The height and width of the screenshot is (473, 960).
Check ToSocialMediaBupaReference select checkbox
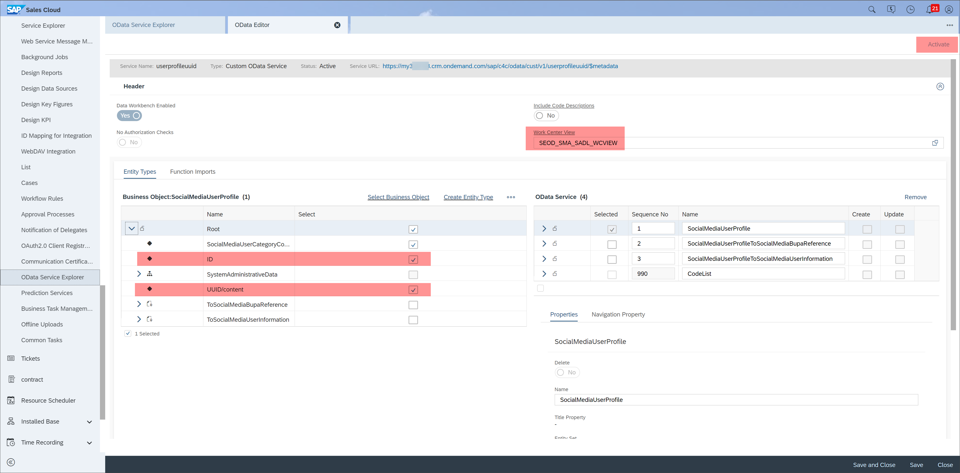(413, 305)
